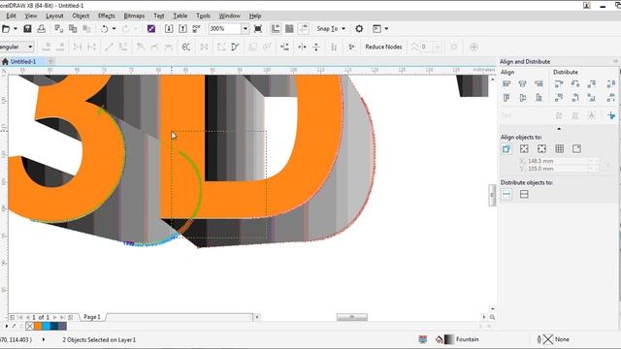Click the Reverse direction node icon
The height and width of the screenshot is (349, 621).
click(185, 48)
